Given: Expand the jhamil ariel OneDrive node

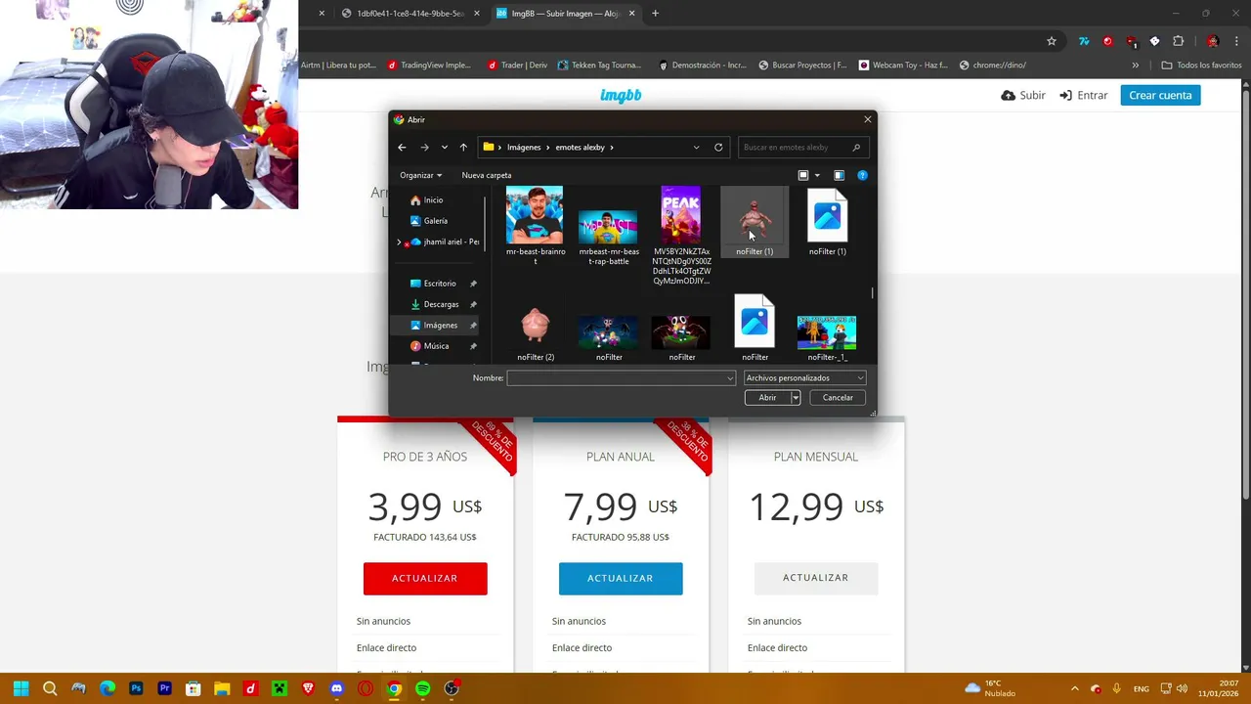Looking at the screenshot, I should coord(399,242).
